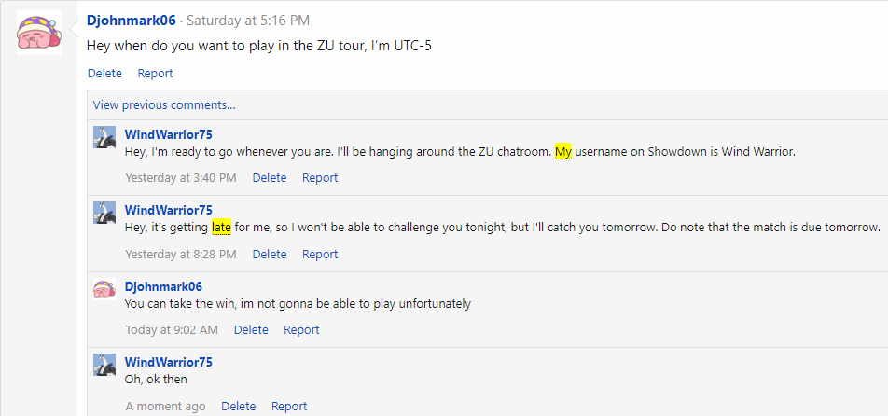This screenshot has height=416, width=888.
Task: Click WindWarrior75's avatar beside "Oh, ok then"
Action: tap(104, 365)
